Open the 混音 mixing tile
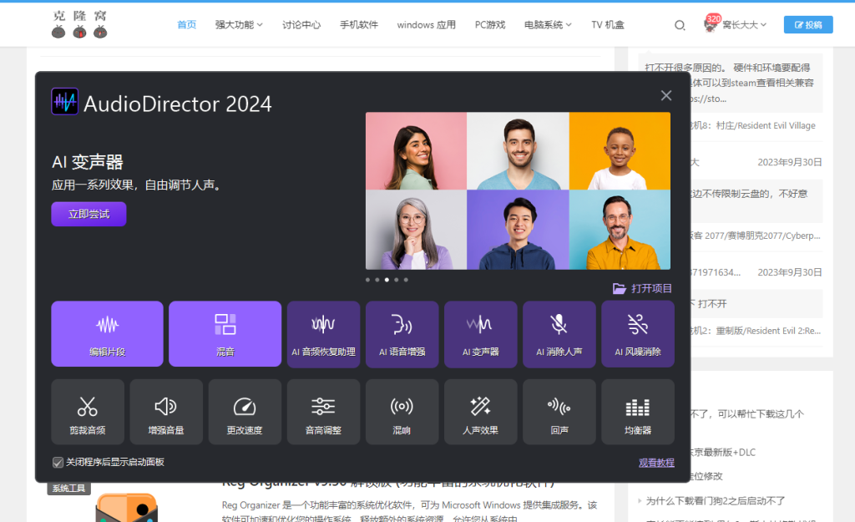The image size is (855, 522). point(225,333)
